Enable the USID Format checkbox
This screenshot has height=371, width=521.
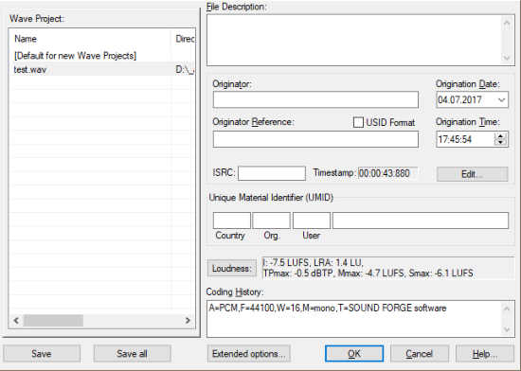click(x=358, y=122)
